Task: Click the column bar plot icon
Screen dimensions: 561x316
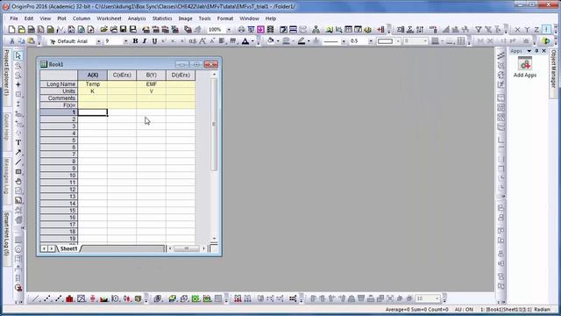Action: tap(69, 298)
